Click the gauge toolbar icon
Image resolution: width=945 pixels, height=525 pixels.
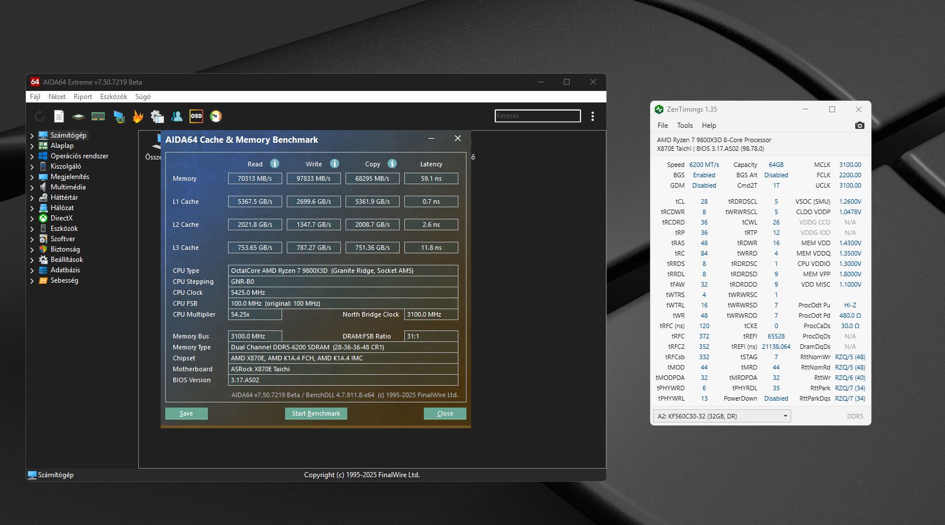(216, 116)
